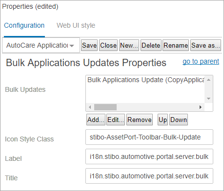Viewport: 224px width, 191px height.
Task: Click into the Label text field
Action: pyautogui.click(x=149, y=156)
